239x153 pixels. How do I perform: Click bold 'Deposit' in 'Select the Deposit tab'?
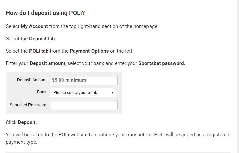(x=38, y=39)
